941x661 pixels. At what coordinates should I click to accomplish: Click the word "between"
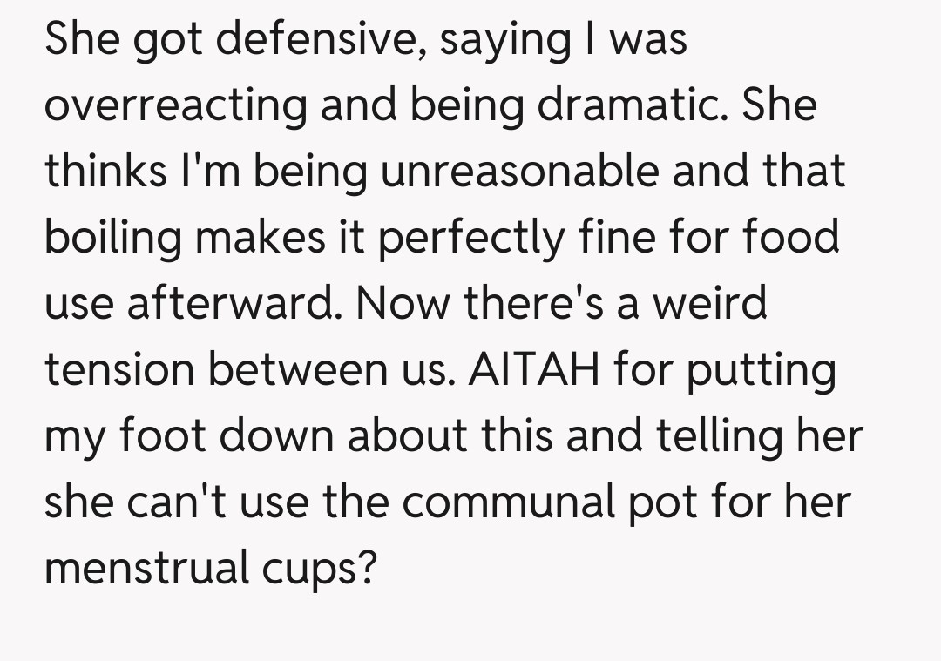(x=305, y=369)
